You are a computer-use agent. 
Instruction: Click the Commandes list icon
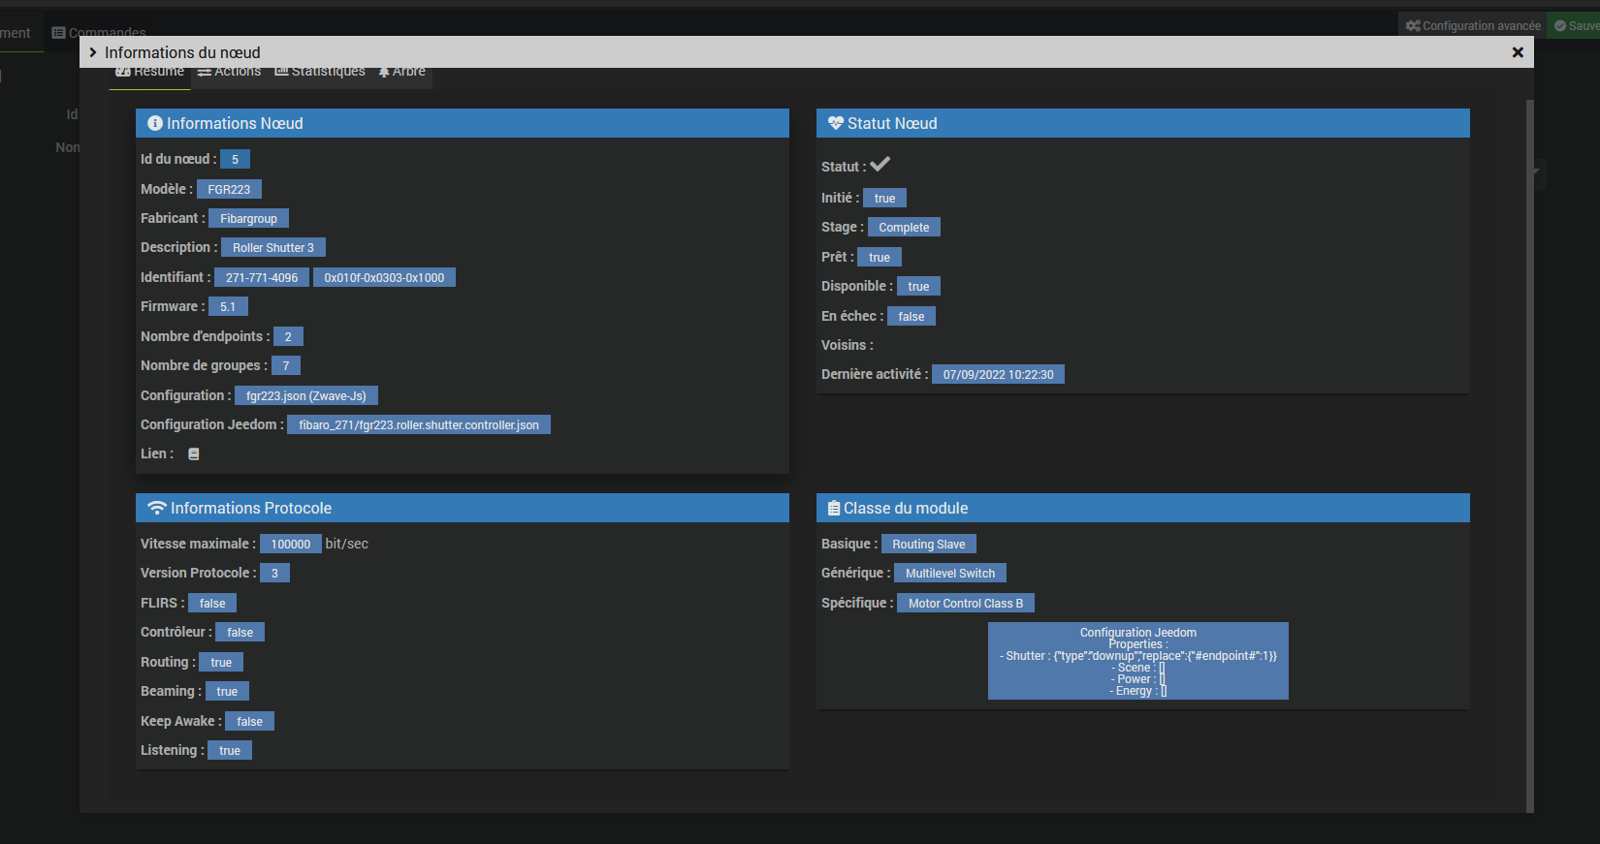pyautogui.click(x=58, y=33)
